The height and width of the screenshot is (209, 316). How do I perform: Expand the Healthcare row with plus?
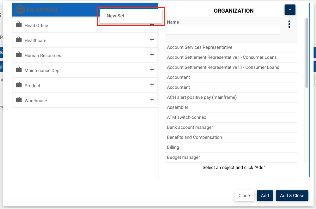152,39
